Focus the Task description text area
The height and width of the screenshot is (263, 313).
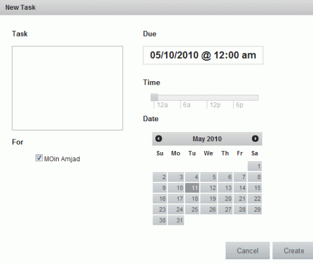(x=67, y=88)
